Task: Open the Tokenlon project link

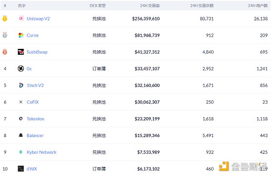Action: (x=35, y=119)
